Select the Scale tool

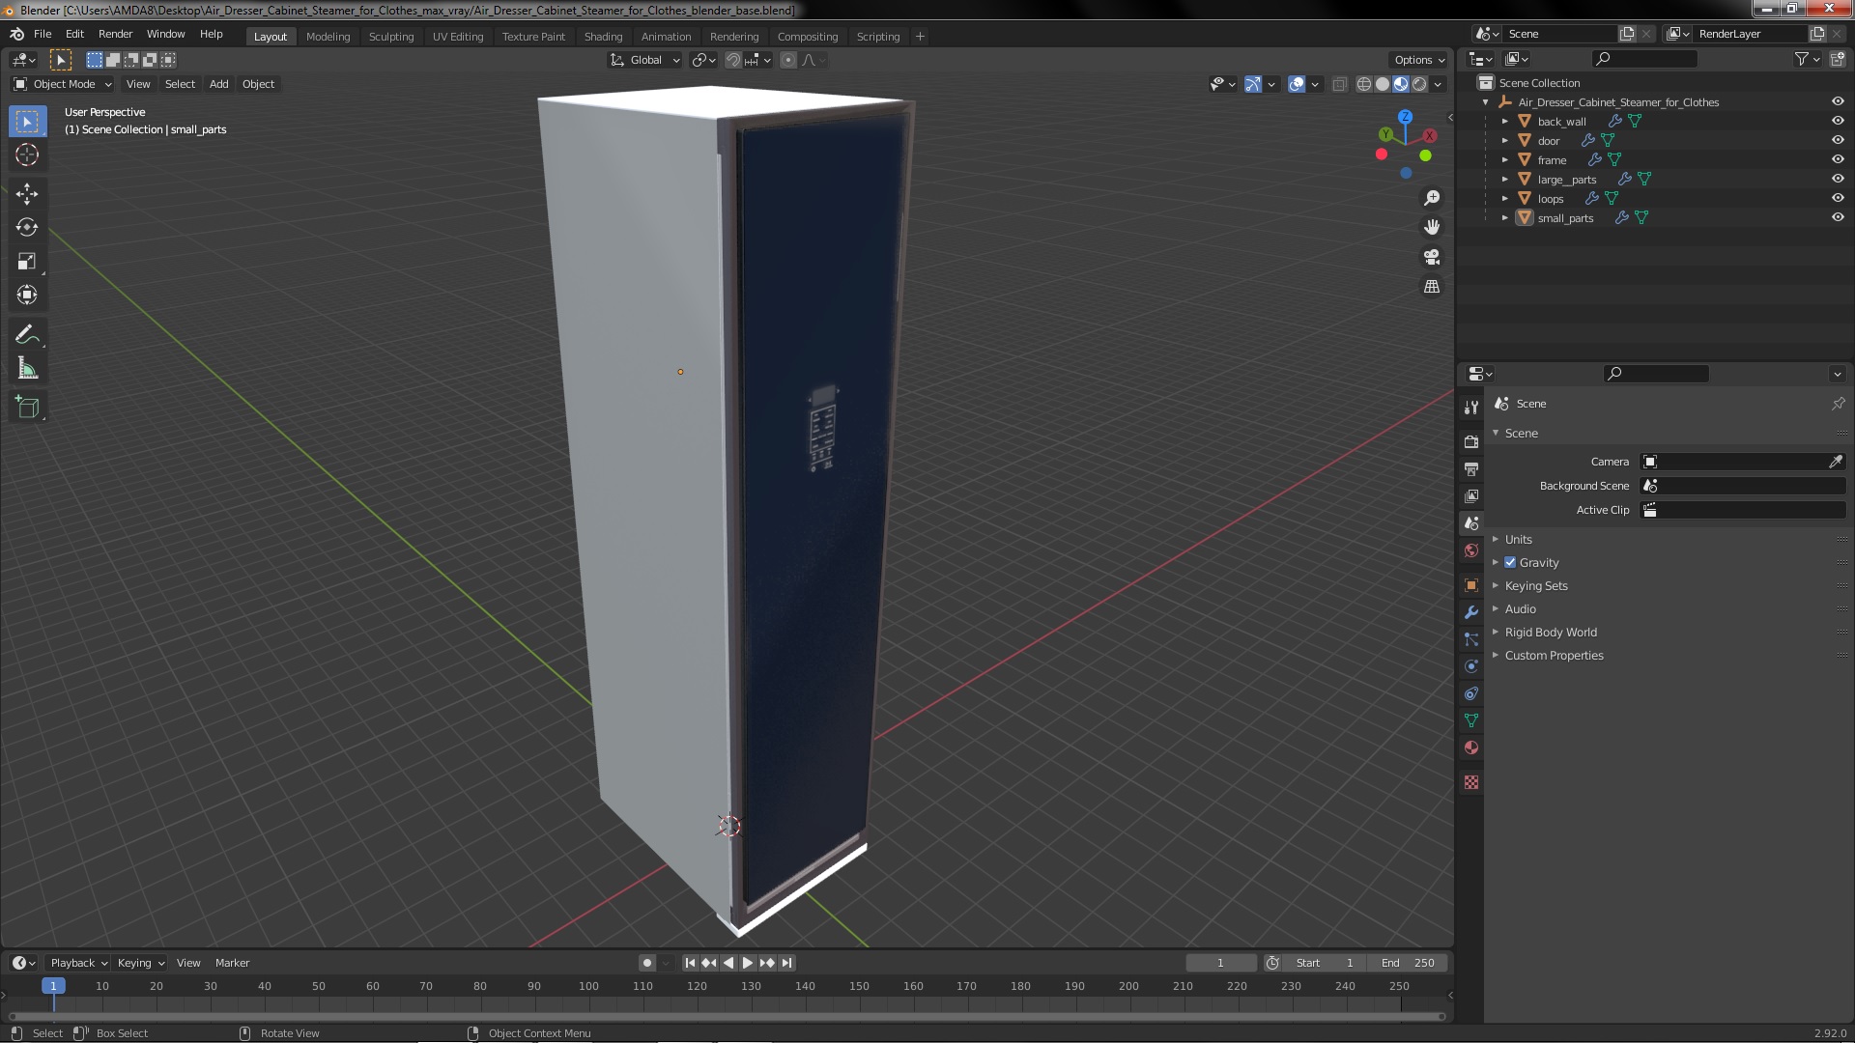point(27,262)
